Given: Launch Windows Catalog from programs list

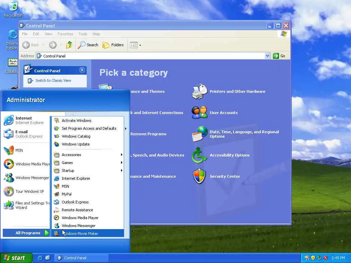Looking at the screenshot, I should [76, 136].
